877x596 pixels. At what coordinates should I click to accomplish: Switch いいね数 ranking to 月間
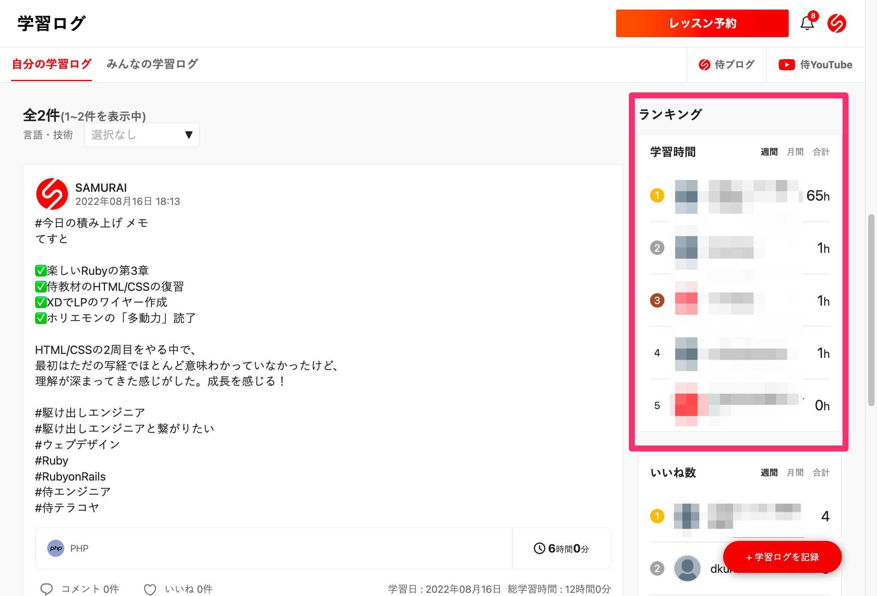click(x=795, y=473)
